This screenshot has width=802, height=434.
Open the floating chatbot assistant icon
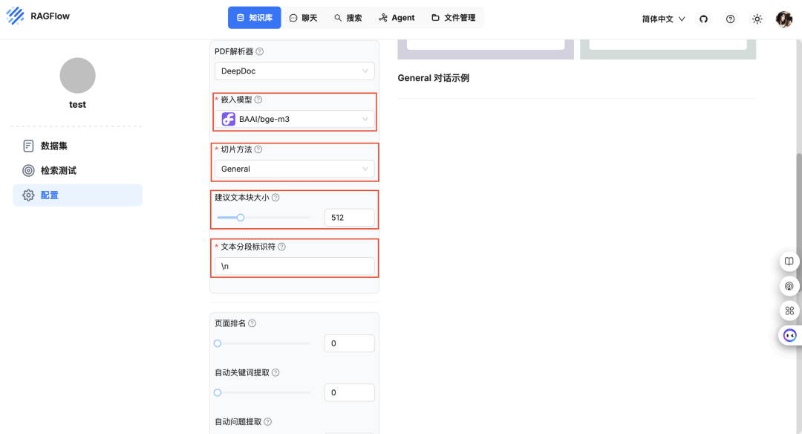click(x=789, y=335)
